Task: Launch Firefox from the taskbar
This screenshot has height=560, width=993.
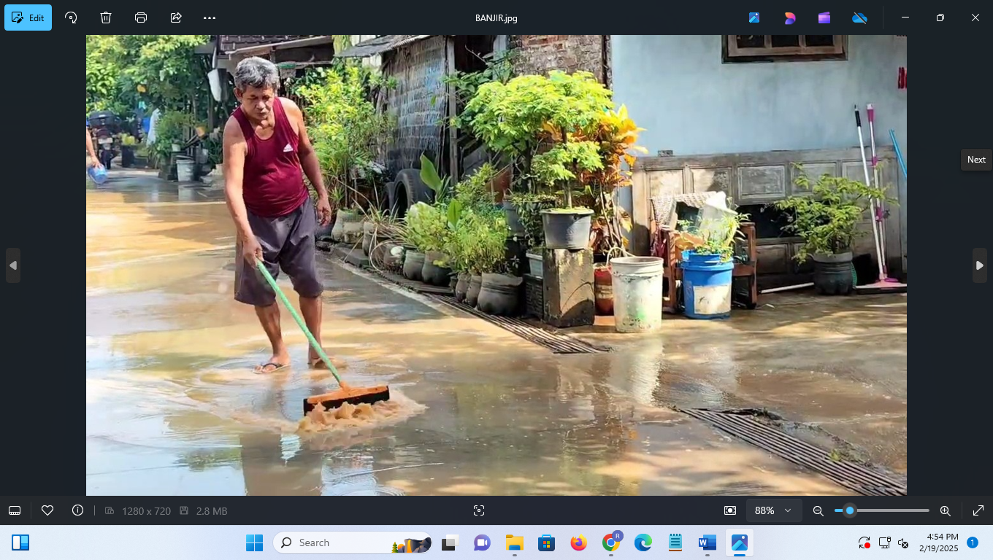Action: coord(579,542)
